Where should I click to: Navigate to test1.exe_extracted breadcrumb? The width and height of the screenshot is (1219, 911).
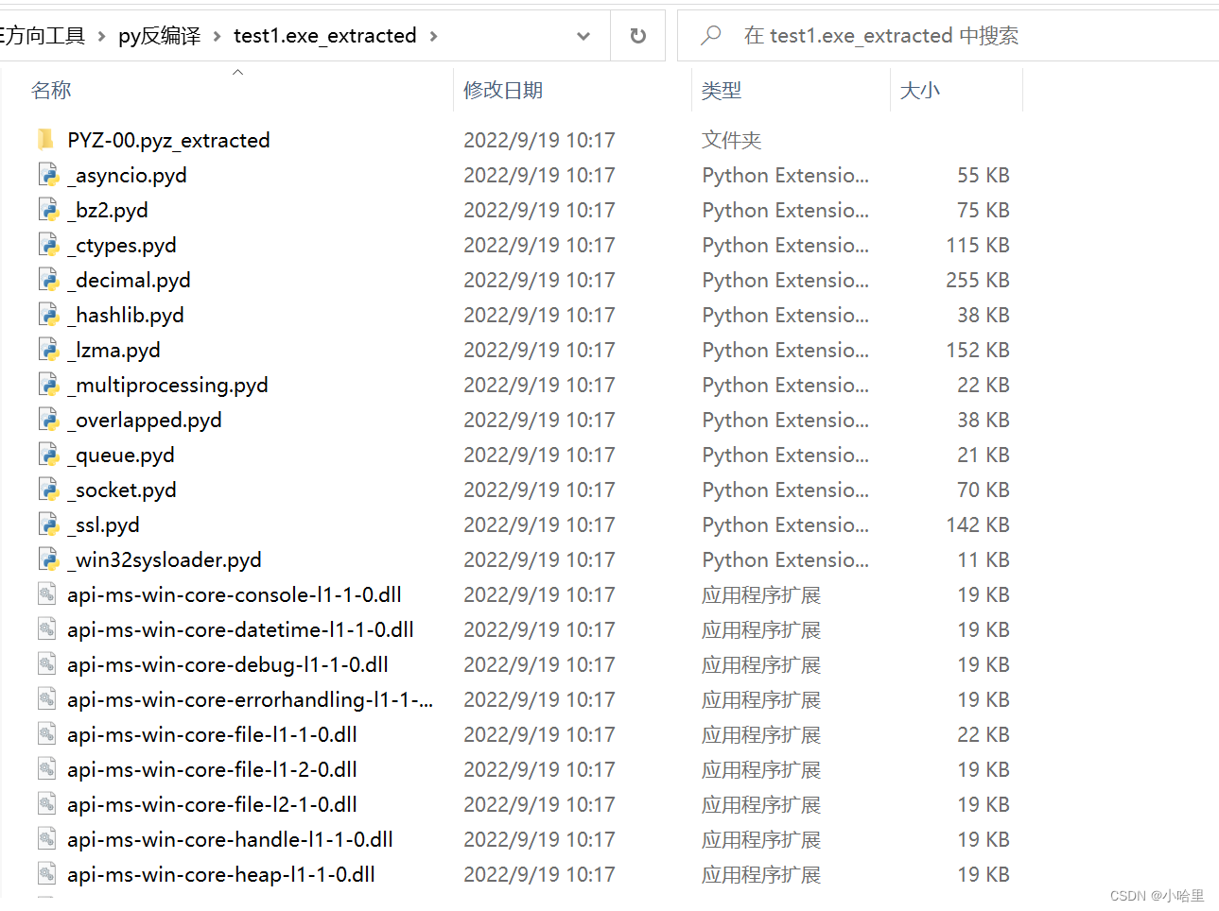(x=325, y=36)
